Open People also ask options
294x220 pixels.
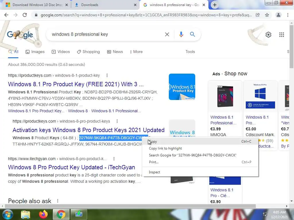(57, 201)
